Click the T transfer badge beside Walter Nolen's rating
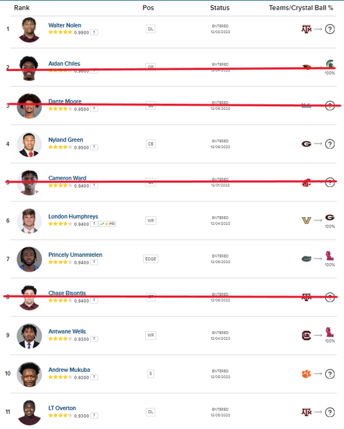344x429 pixels. pyautogui.click(x=95, y=33)
